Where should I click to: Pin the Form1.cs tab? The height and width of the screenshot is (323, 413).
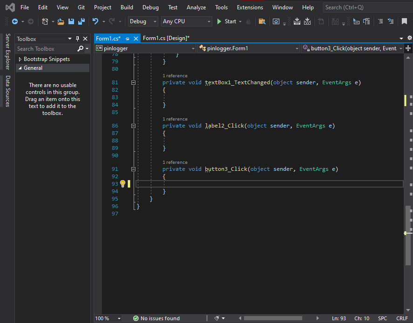pos(128,38)
